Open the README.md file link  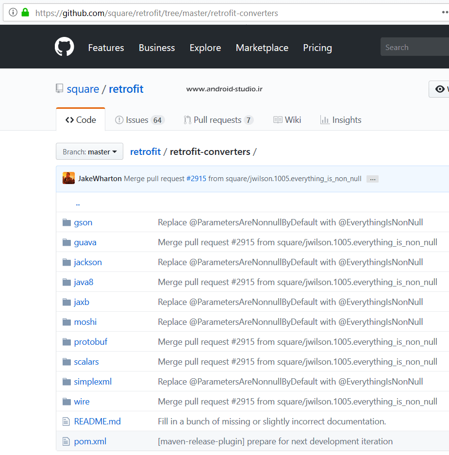point(98,421)
